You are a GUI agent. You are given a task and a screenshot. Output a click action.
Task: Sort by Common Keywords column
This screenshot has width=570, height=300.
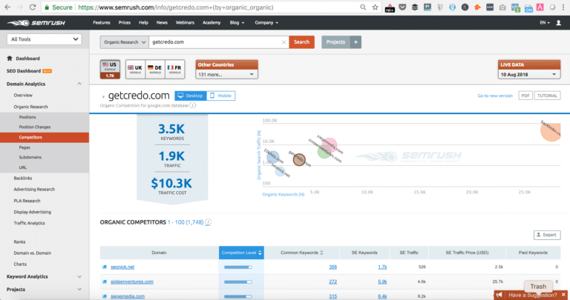[x=302, y=253]
